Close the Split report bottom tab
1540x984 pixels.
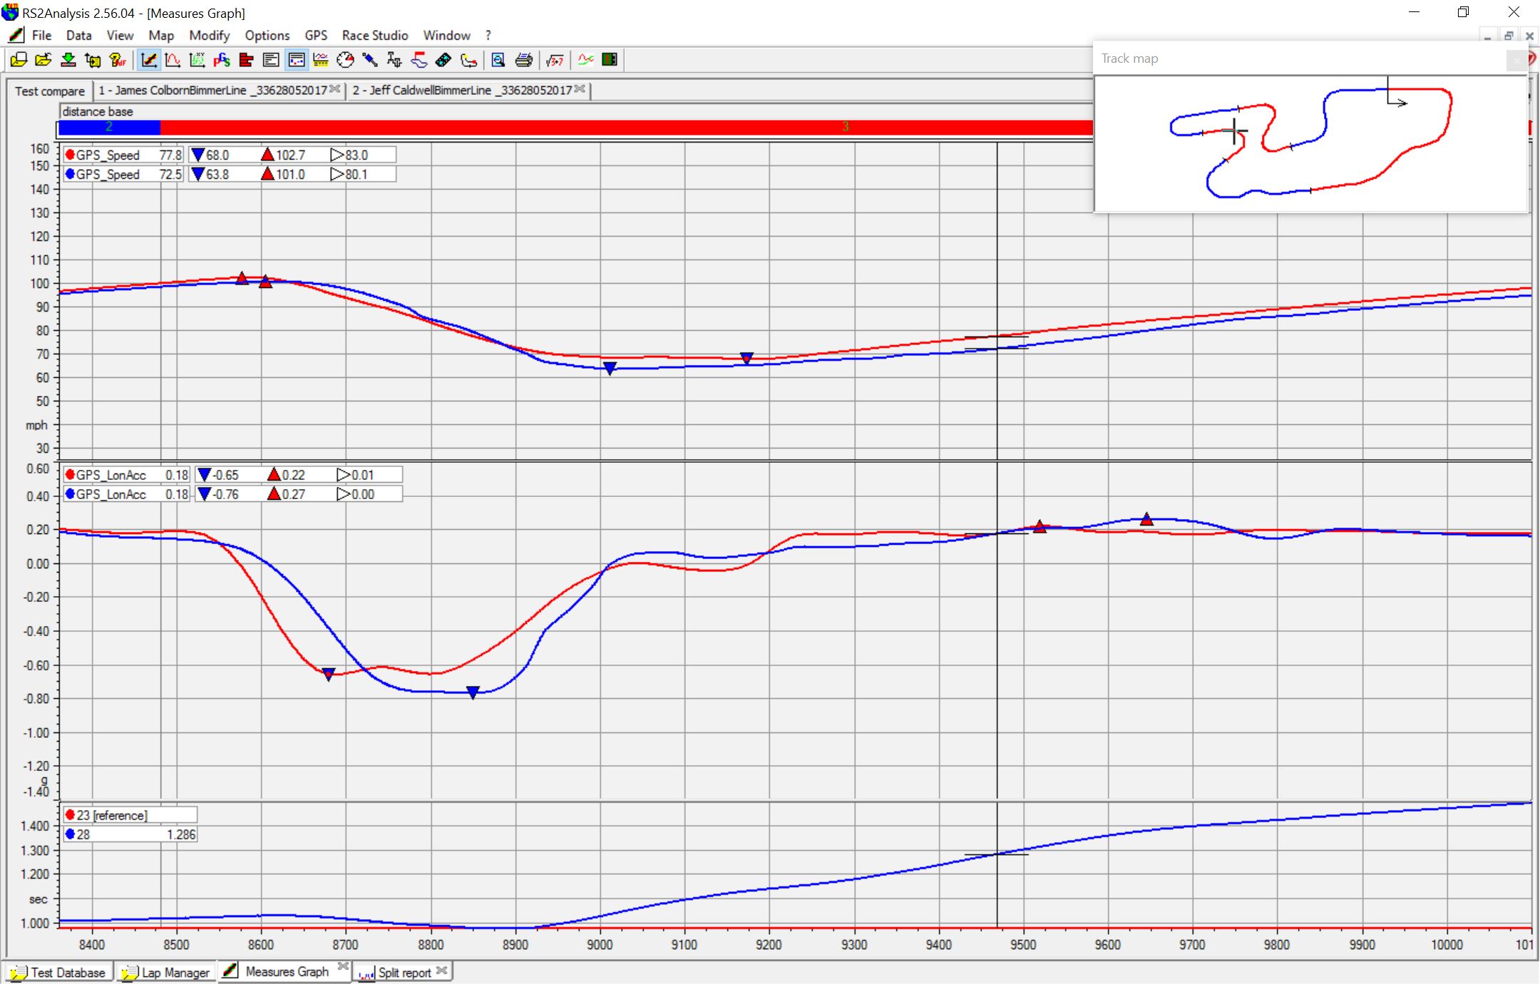point(442,970)
